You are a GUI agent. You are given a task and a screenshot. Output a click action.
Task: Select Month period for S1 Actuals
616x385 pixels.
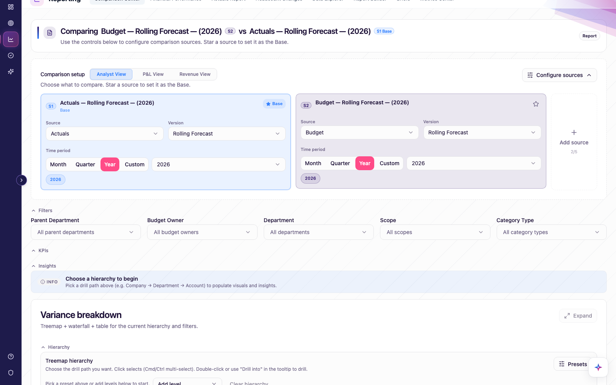point(58,164)
